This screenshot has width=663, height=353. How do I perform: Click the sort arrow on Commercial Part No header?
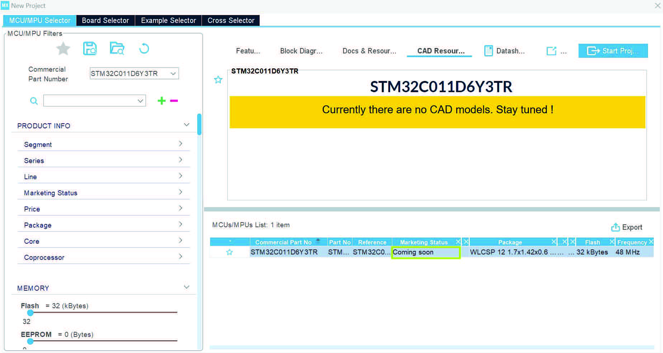click(x=318, y=241)
